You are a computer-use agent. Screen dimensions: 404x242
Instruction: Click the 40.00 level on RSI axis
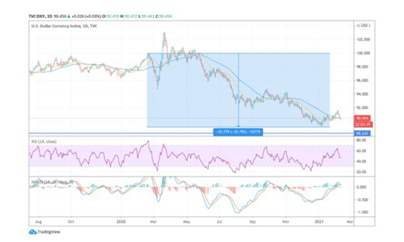361,161
